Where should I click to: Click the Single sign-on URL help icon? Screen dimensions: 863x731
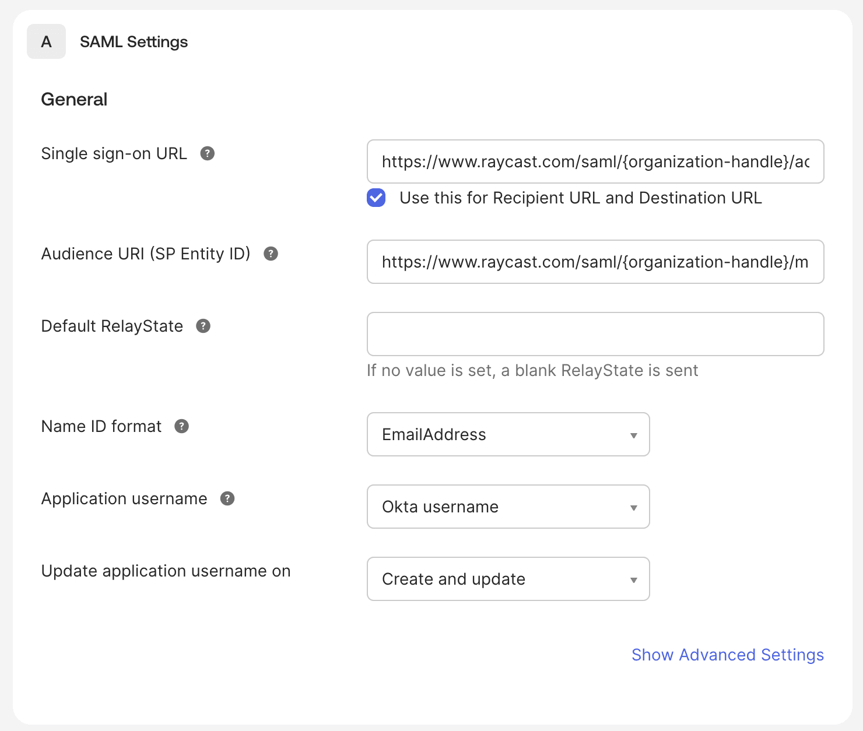click(x=209, y=153)
